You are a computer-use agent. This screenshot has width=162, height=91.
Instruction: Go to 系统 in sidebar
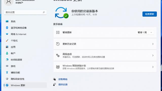25,21
